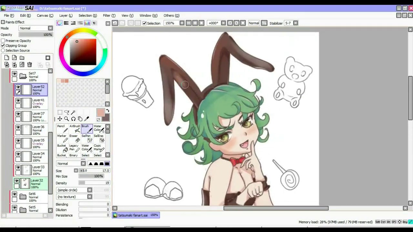The image size is (413, 232).
Task: Toggle the Clipping Group checkbox
Action: [3, 45]
